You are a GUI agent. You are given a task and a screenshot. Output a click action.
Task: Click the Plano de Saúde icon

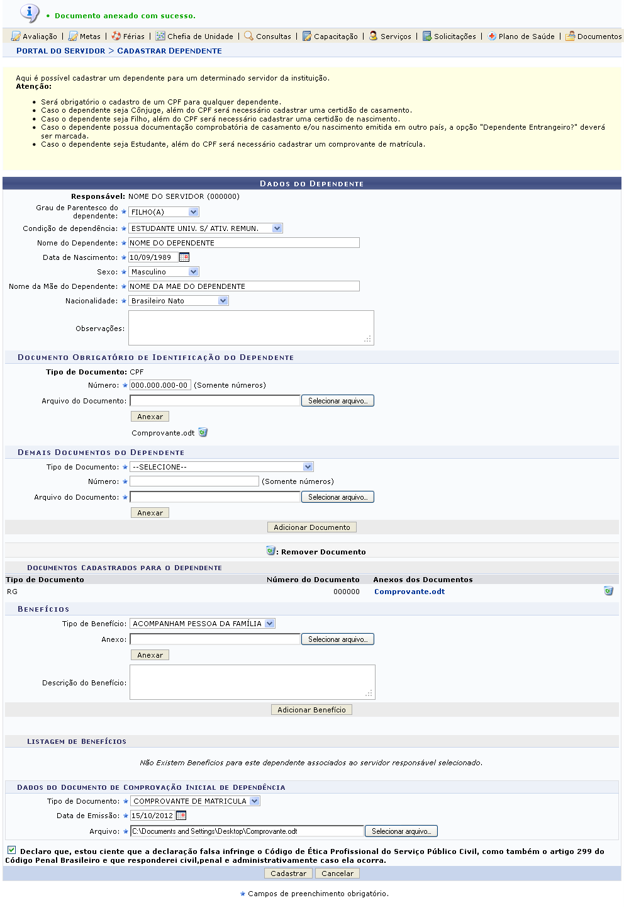pos(492,36)
